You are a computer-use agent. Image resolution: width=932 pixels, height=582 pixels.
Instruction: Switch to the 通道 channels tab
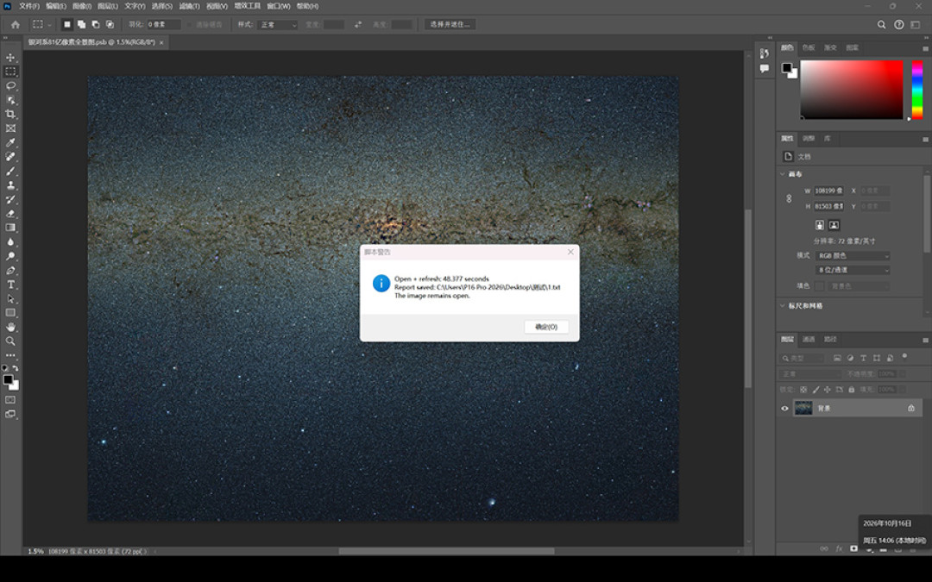pos(809,340)
